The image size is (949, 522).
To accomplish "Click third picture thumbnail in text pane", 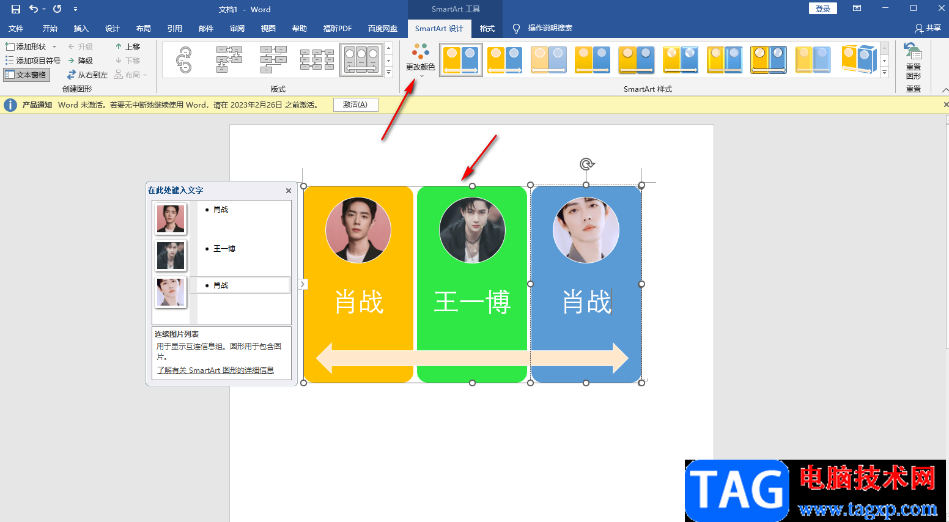I will click(171, 292).
